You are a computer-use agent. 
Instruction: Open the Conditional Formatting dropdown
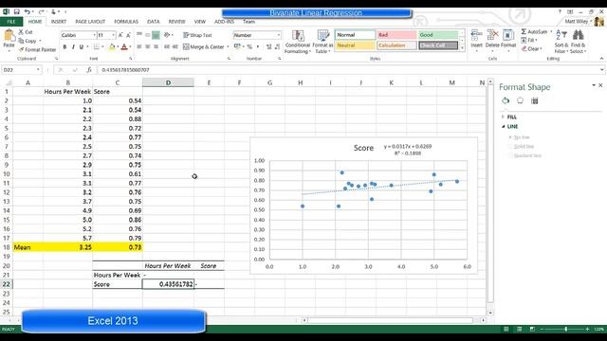298,42
